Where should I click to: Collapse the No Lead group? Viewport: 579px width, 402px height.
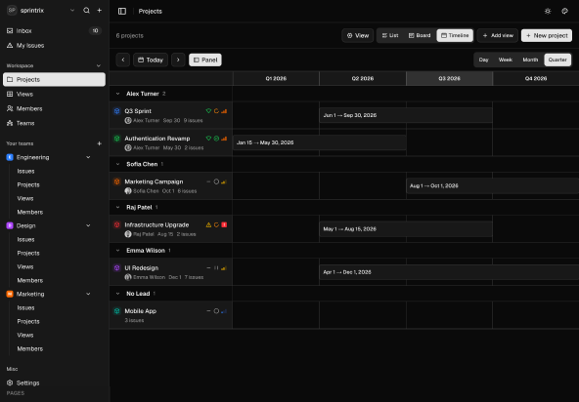117,294
